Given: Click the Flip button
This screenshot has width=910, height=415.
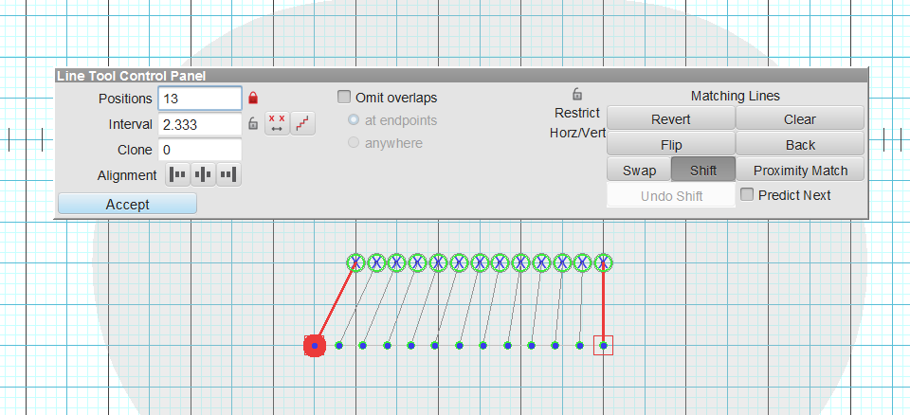Looking at the screenshot, I should pos(670,145).
